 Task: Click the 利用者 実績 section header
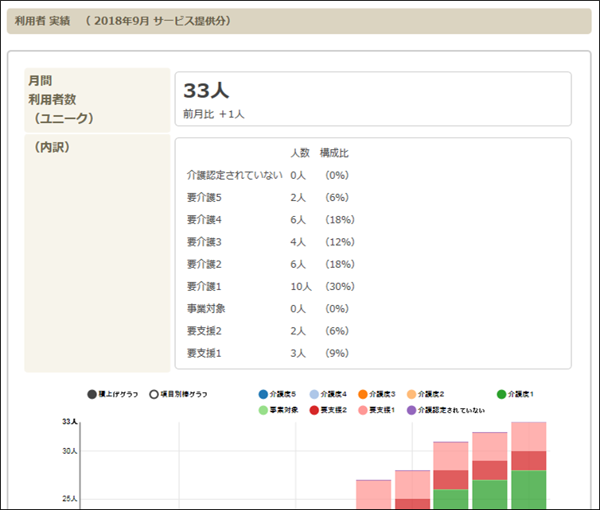(x=299, y=21)
